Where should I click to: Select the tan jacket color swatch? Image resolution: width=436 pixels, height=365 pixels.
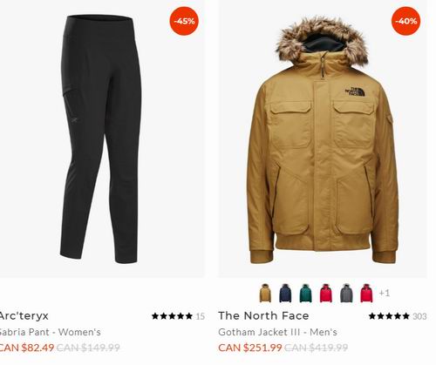point(265,293)
